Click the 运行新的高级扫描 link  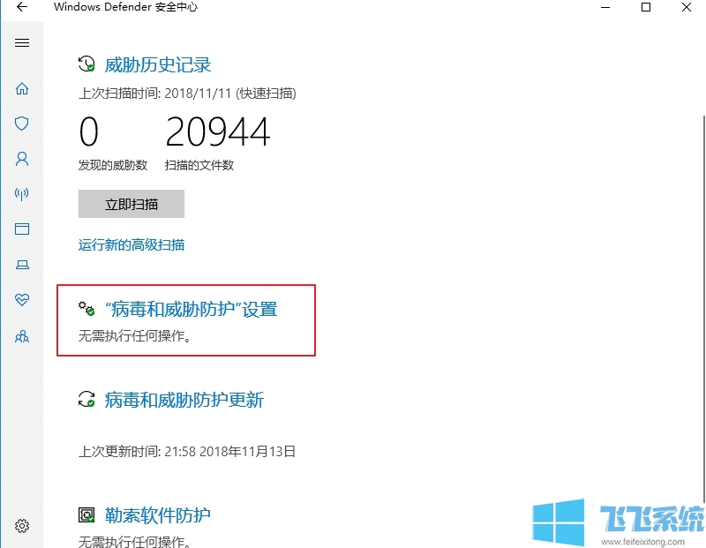pyautogui.click(x=131, y=244)
